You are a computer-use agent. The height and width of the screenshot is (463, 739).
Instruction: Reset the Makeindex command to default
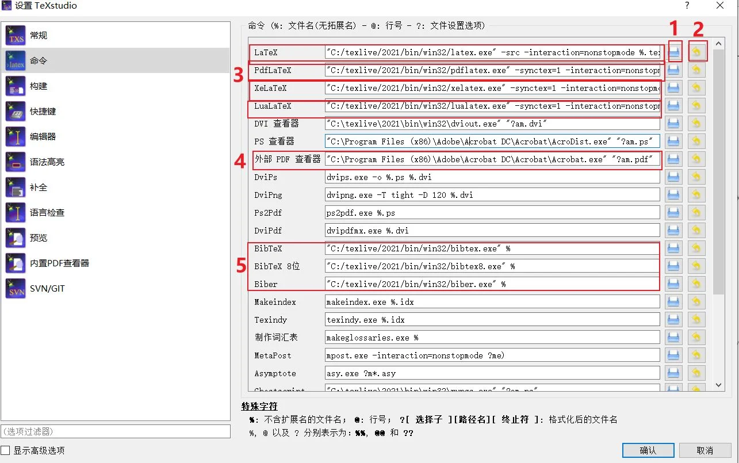tap(696, 302)
